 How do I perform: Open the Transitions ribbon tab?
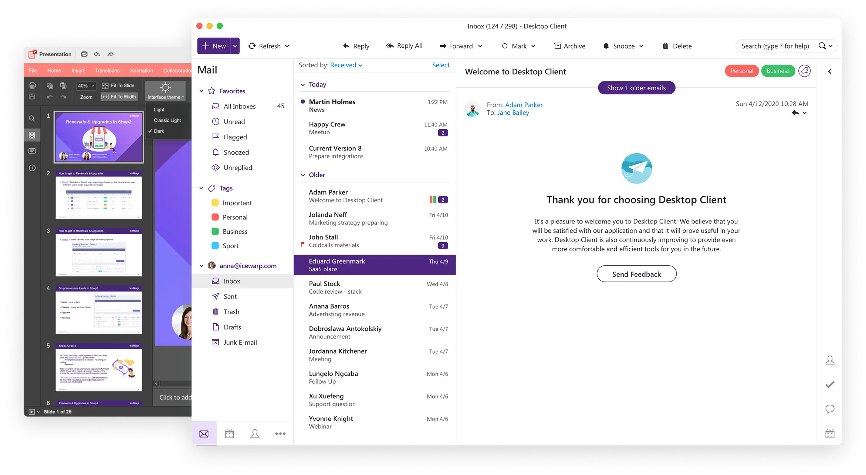(107, 70)
